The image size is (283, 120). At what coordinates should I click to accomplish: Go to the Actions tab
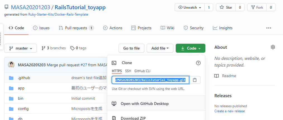[113, 28]
